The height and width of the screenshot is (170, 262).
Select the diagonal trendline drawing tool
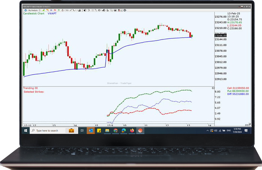click(x=73, y=10)
